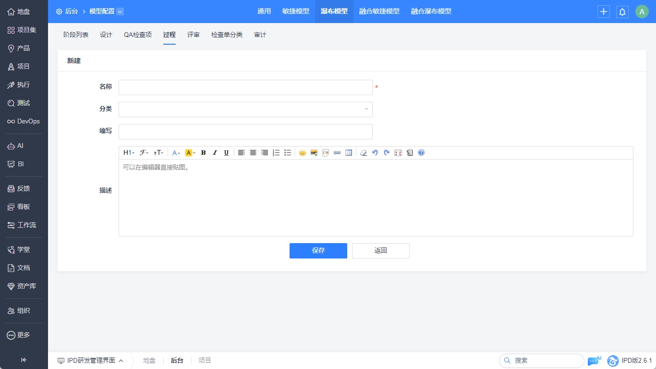This screenshot has height=369, width=656.
Task: Switch to the 评审 tab
Action: pos(194,35)
